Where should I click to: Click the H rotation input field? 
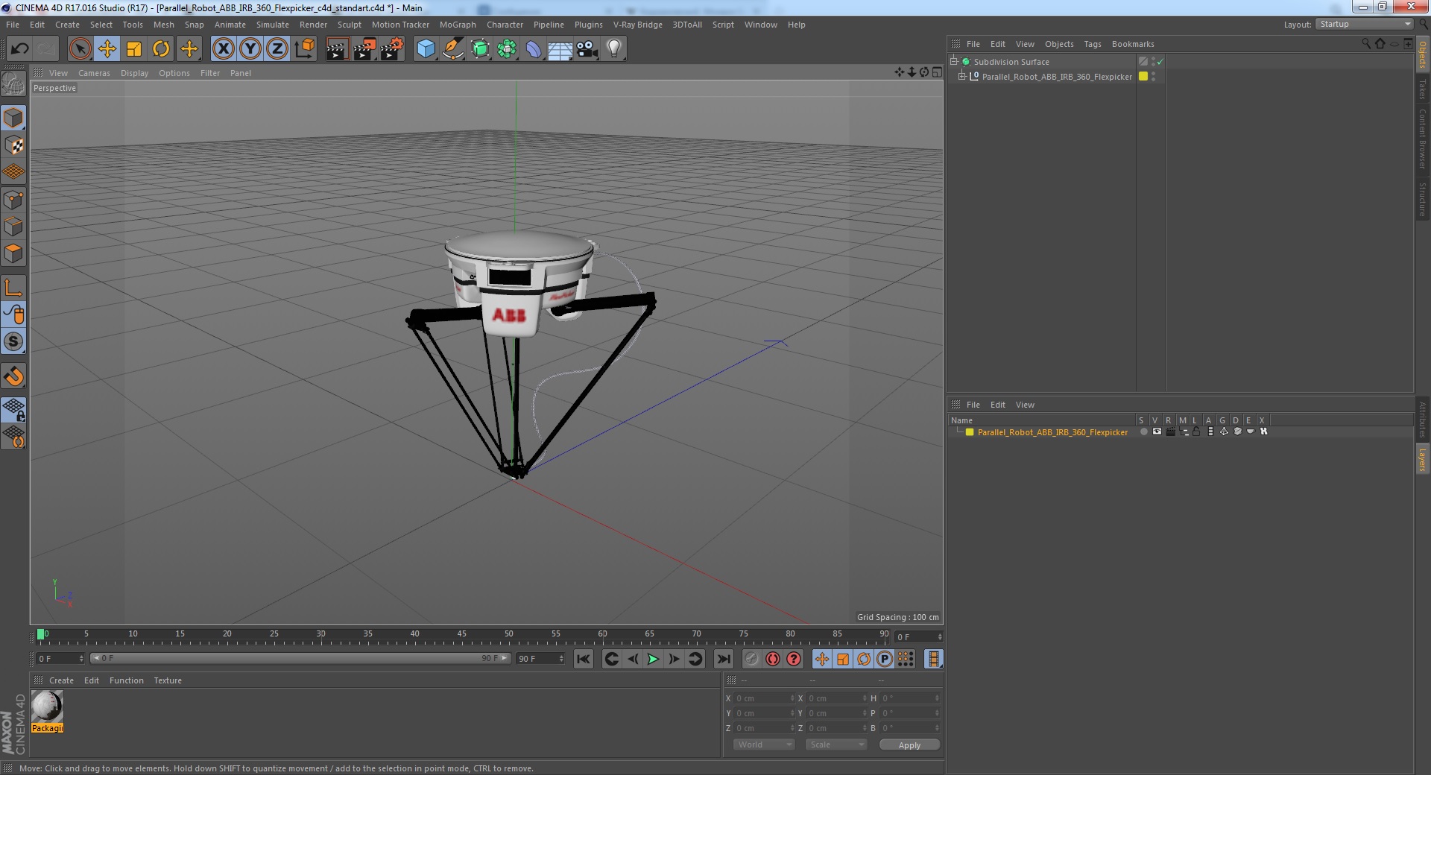click(911, 698)
